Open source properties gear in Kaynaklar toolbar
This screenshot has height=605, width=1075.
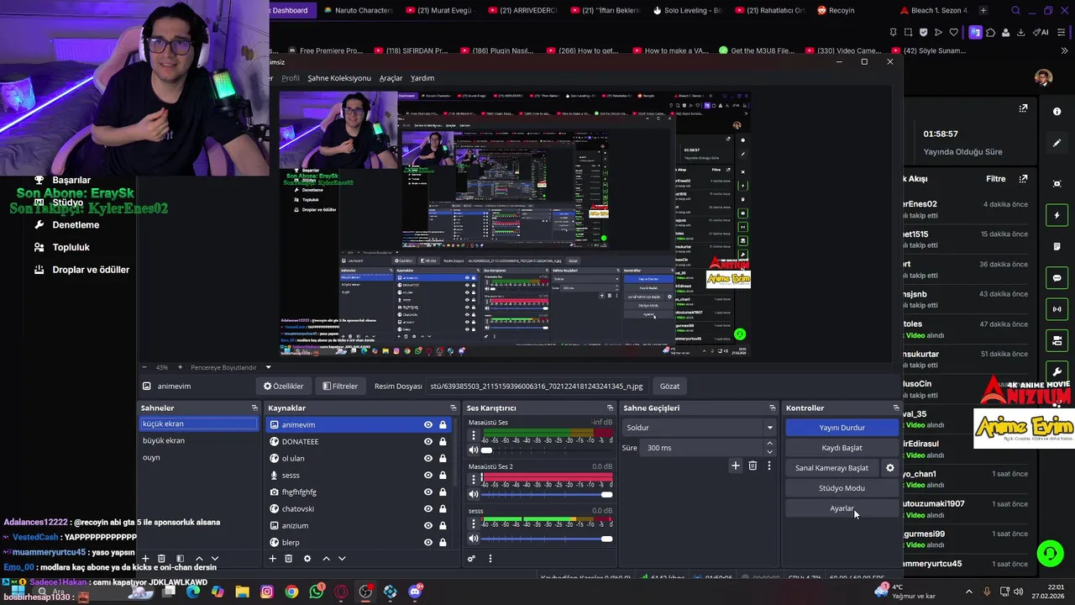[x=307, y=559]
